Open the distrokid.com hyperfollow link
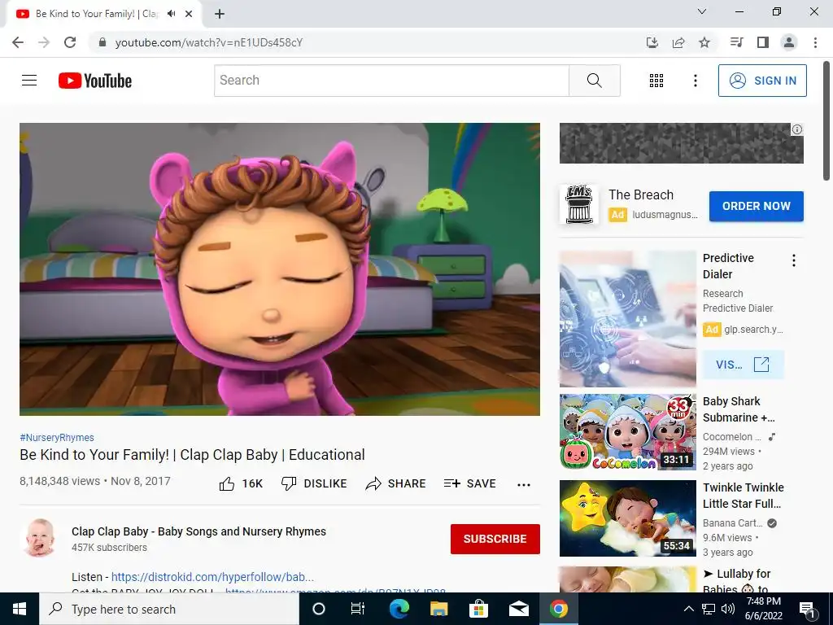Screen dimensions: 833x625 [212, 577]
